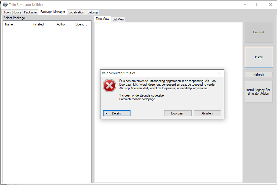Sort packages by Name column
The width and height of the screenshot is (277, 185).
[x=17, y=24]
